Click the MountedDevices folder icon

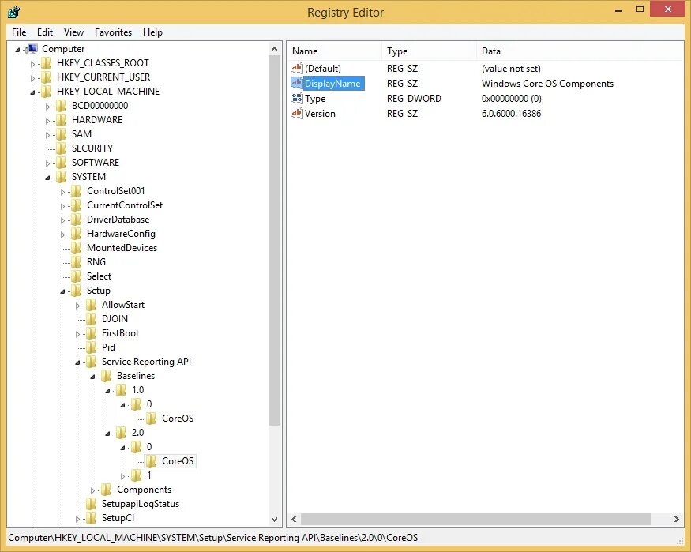(77, 248)
